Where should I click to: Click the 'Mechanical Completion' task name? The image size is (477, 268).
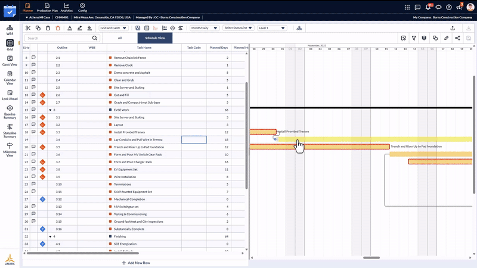point(129,200)
